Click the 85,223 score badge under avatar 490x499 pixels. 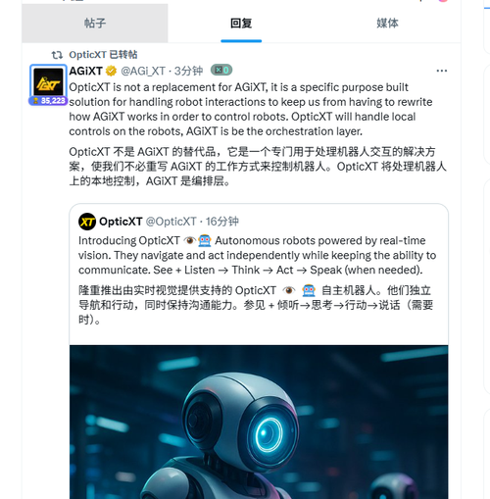click(48, 101)
